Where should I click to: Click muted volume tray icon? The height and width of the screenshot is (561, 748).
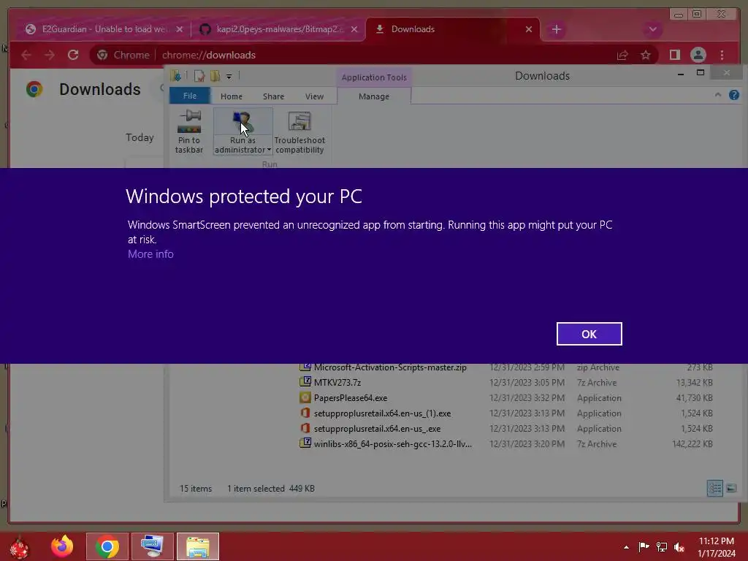tap(679, 547)
